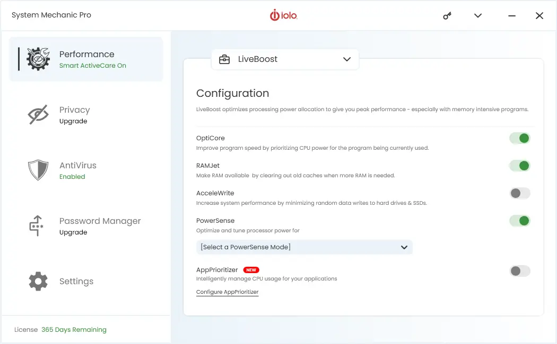The width and height of the screenshot is (557, 344).
Task: Disable the OptiCore toggle
Action: (520, 138)
